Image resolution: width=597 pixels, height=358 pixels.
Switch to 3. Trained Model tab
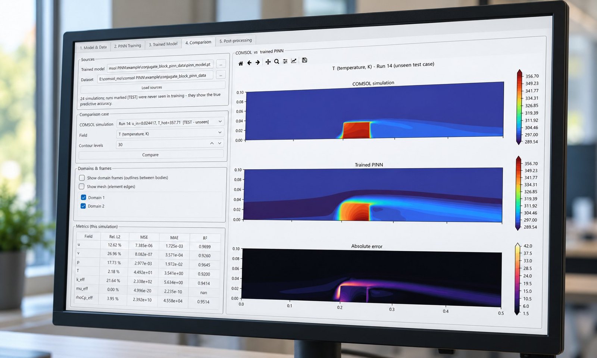(163, 44)
